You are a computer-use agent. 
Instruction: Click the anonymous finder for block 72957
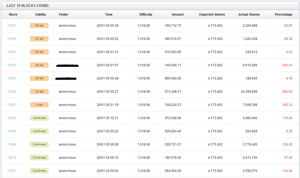[x=67, y=25]
